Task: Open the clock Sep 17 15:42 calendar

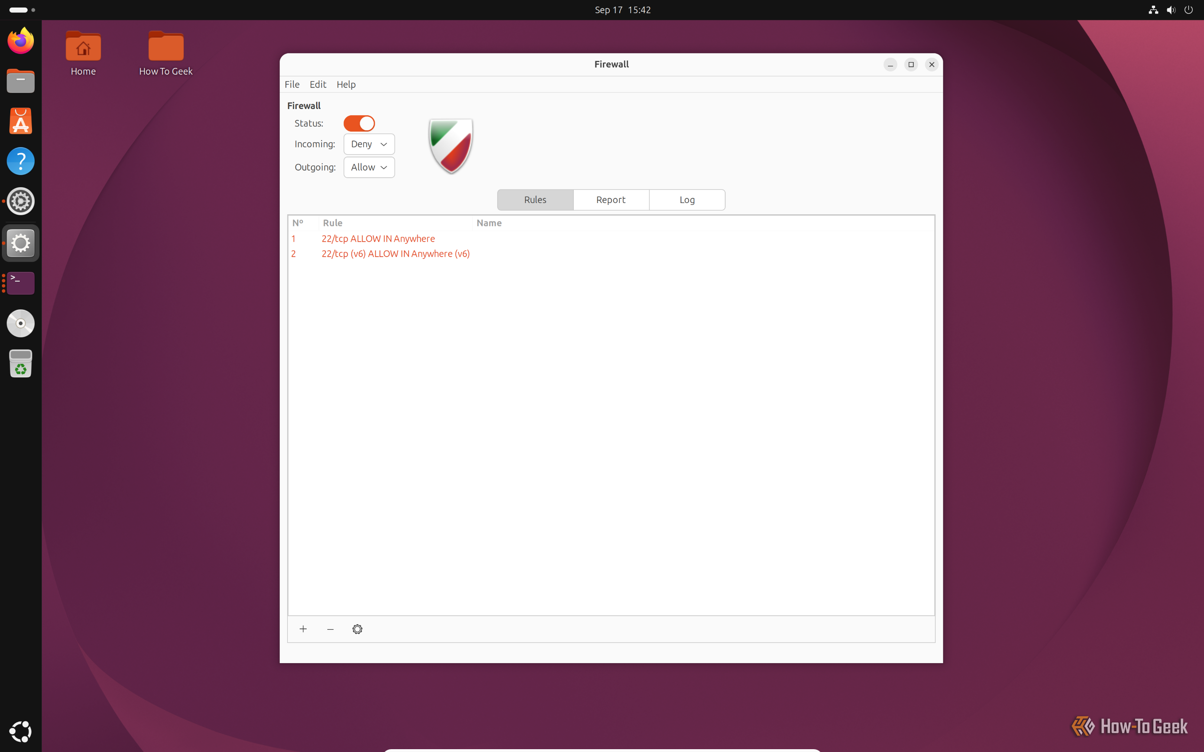Action: tap(622, 10)
